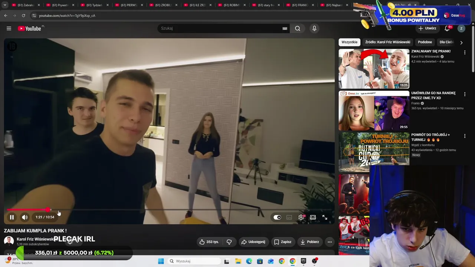The height and width of the screenshot is (267, 475).
Task: Share the video with Udostępnij
Action: click(253, 242)
